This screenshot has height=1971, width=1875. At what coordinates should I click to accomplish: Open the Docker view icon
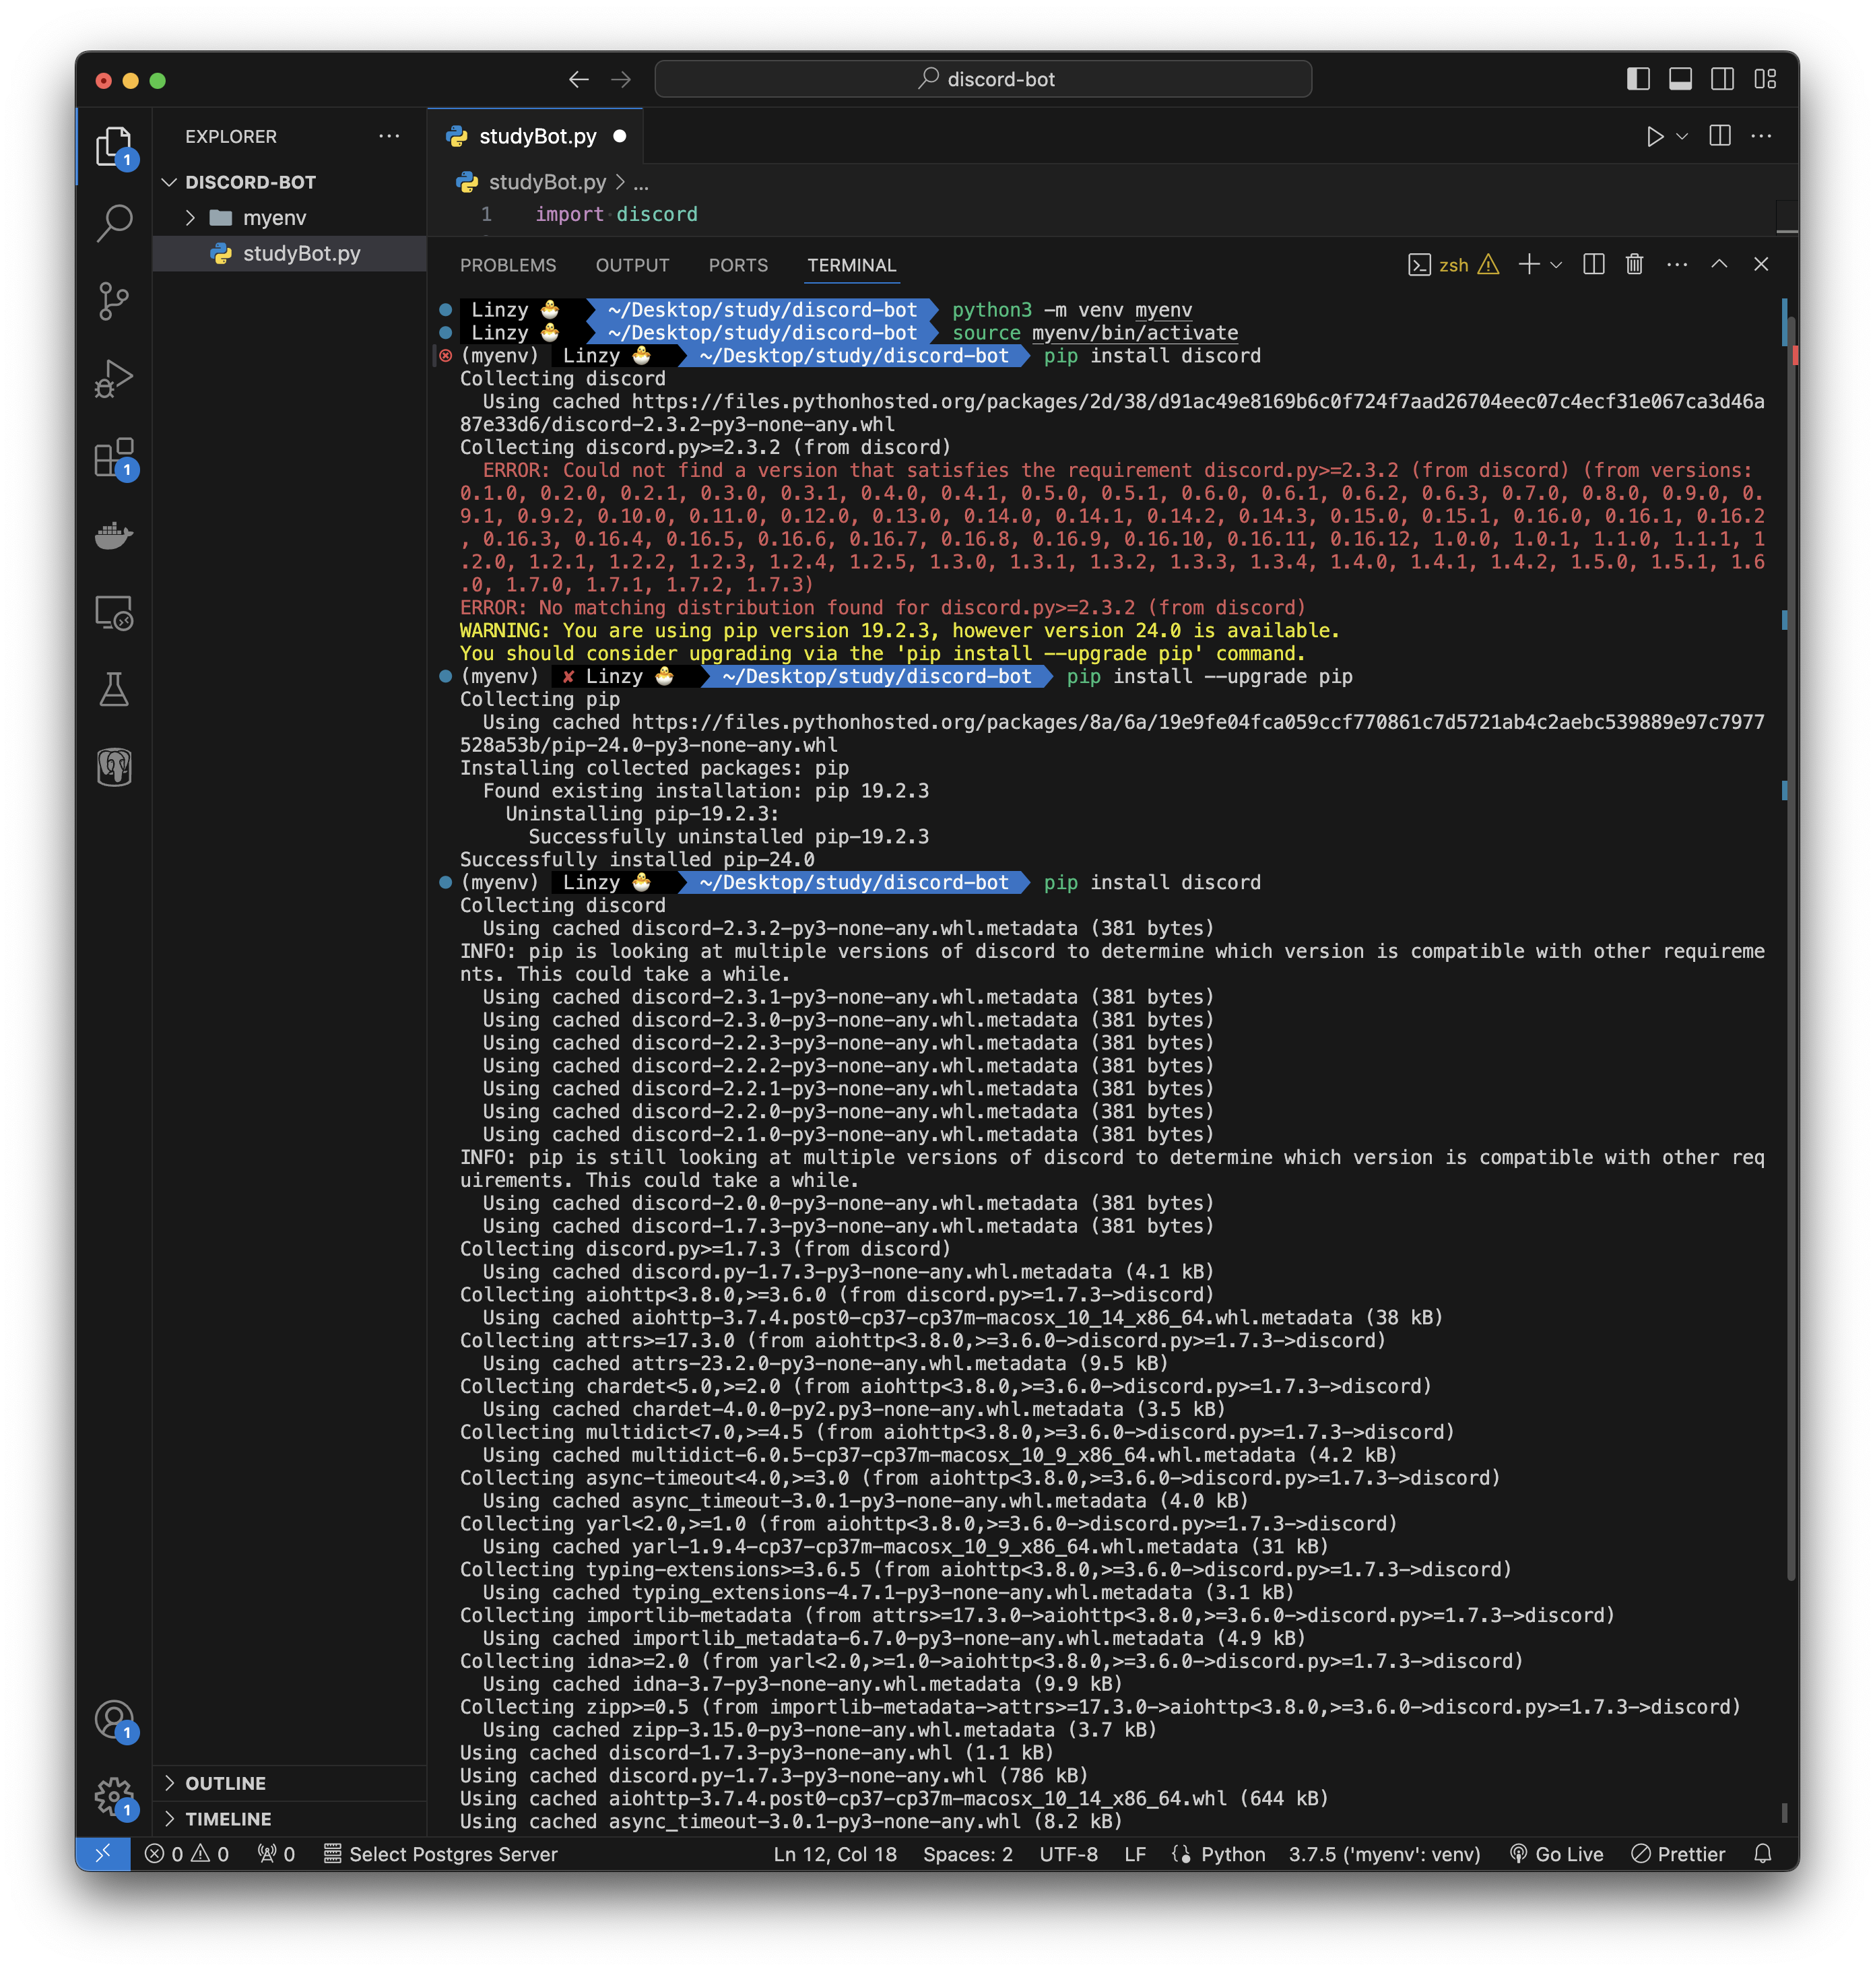pyautogui.click(x=114, y=535)
